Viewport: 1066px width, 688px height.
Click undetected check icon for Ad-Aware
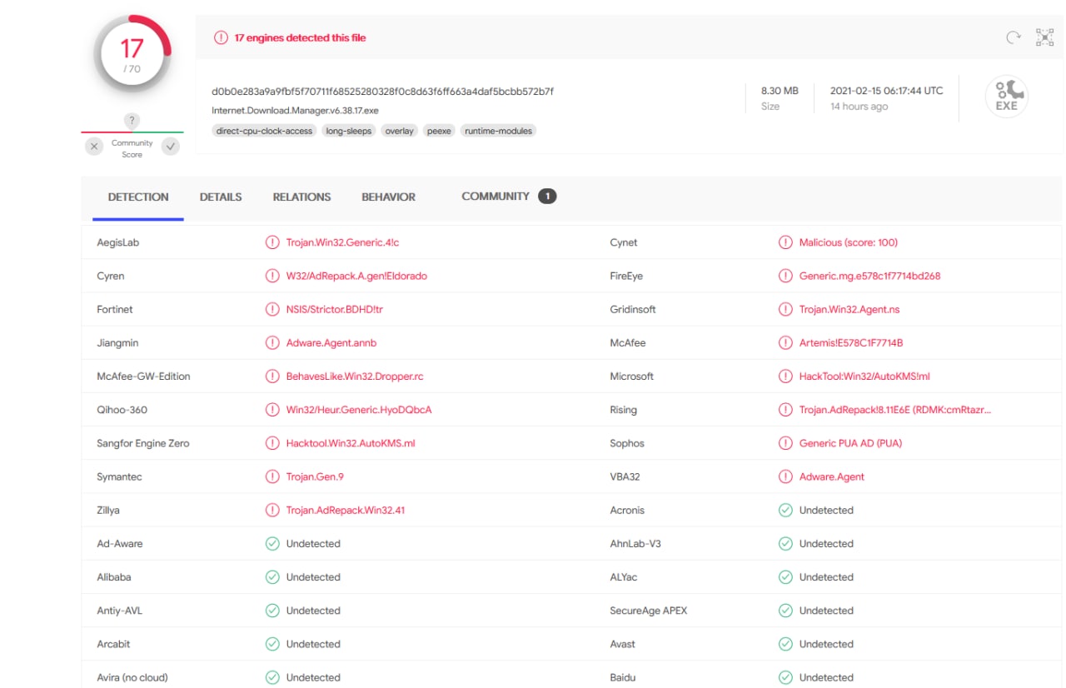coord(272,544)
